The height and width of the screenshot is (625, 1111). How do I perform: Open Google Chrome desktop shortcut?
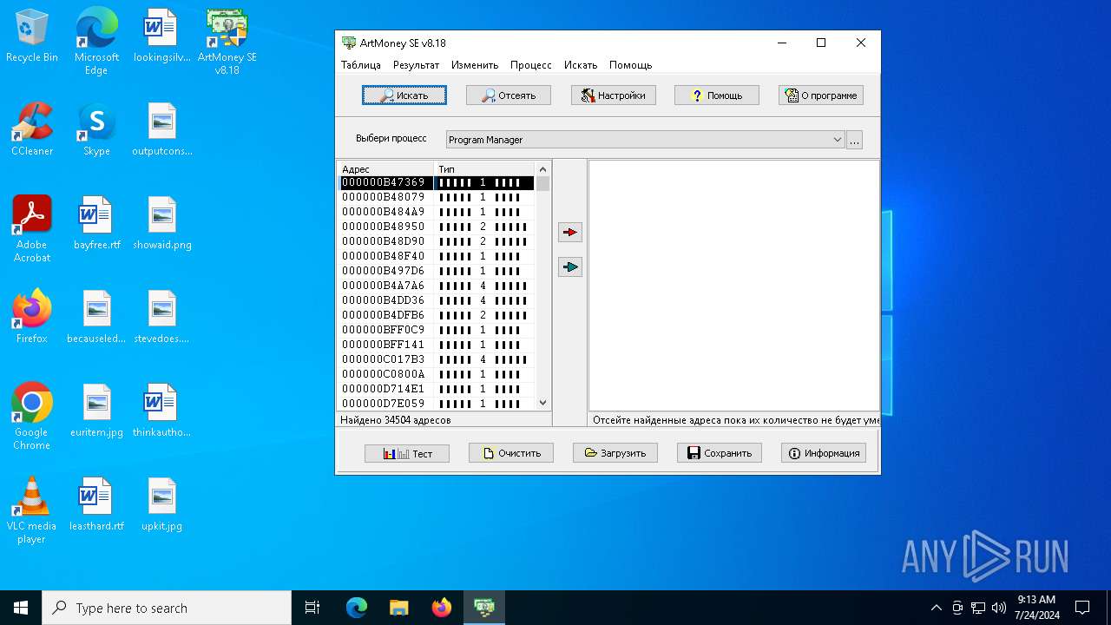click(32, 417)
